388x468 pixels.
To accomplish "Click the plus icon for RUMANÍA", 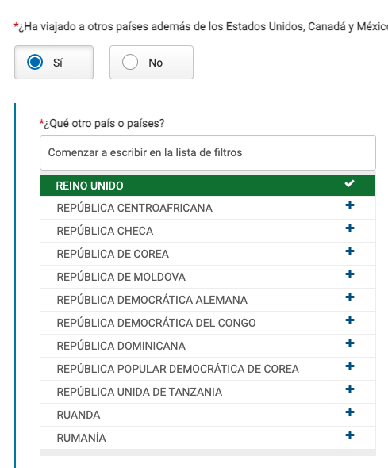I will [x=350, y=435].
